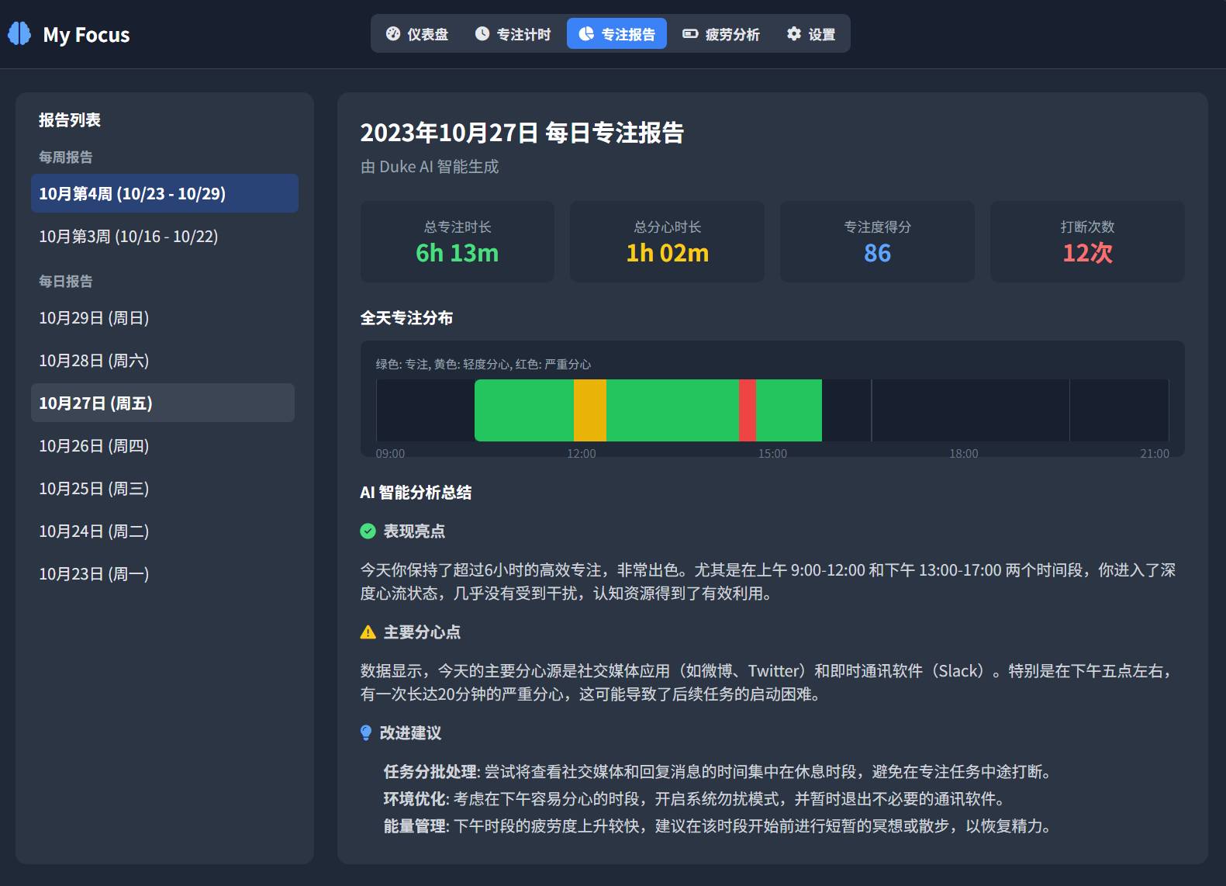The image size is (1226, 886).
Task: Click the 12:00 time label on timeline
Action: tap(582, 453)
